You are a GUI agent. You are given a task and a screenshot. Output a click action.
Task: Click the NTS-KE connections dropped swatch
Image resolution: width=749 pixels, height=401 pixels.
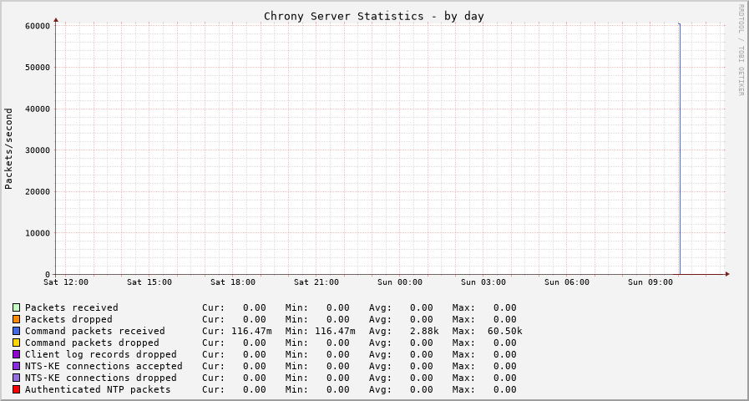[x=16, y=378]
